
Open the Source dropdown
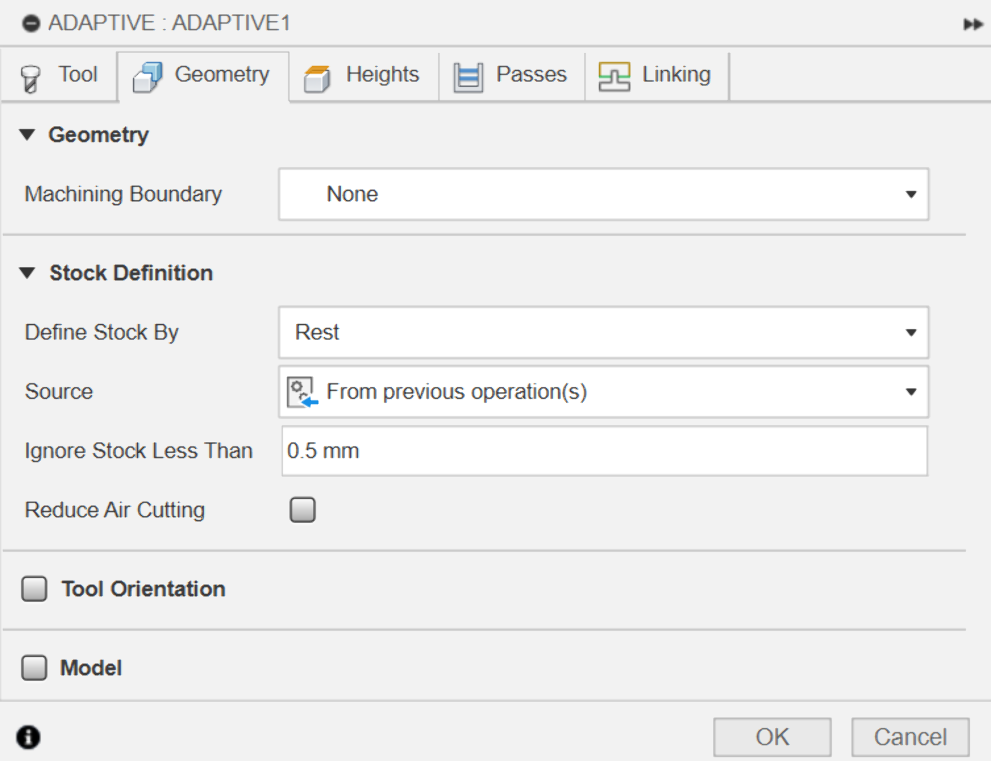click(x=603, y=392)
